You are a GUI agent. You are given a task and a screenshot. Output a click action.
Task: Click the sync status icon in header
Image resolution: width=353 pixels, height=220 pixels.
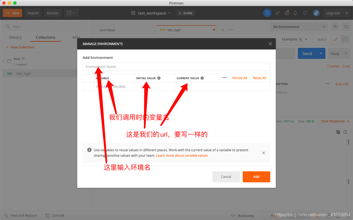click(267, 13)
